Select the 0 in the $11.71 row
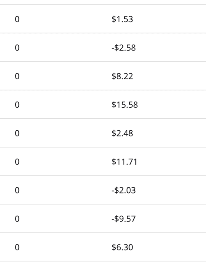 click(17, 161)
